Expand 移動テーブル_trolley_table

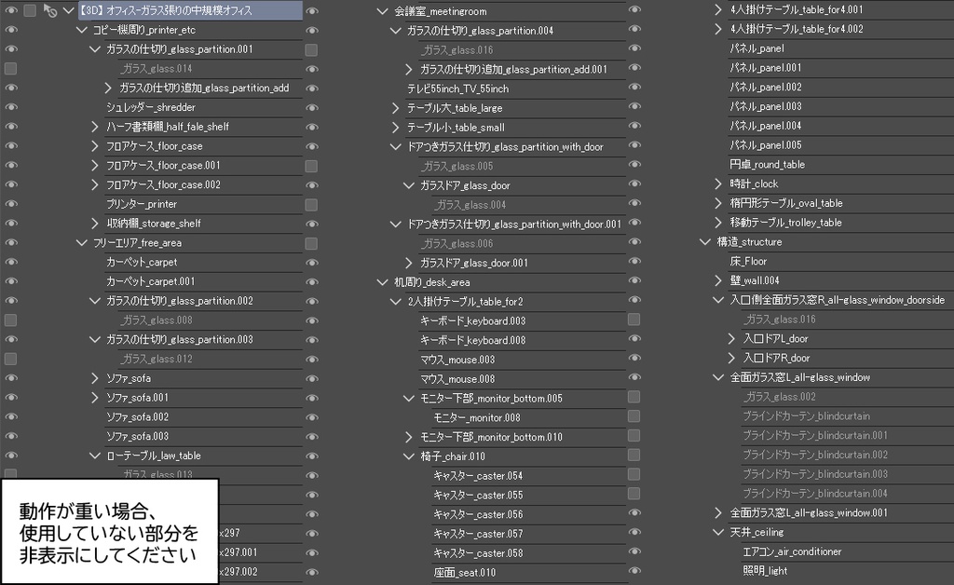pos(718,222)
